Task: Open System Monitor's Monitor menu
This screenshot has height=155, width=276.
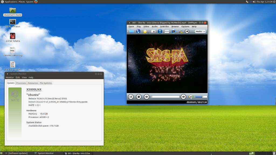Action: 10,77
